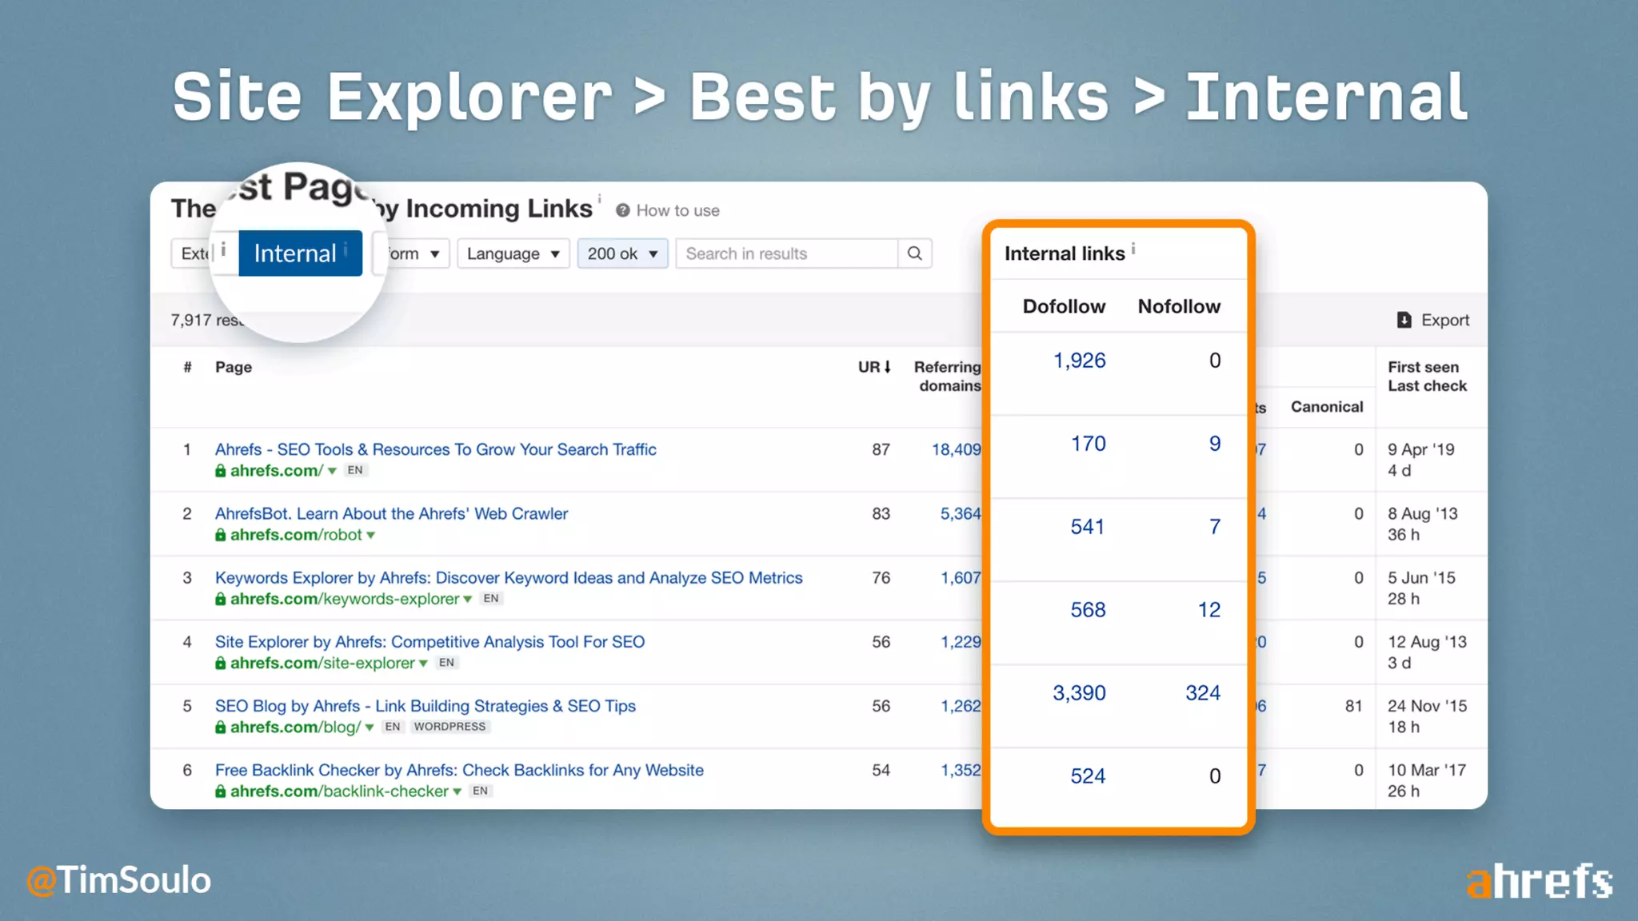Screen dimensions: 1638x921
Task: Click the 1,229 referring domains value
Action: (x=961, y=641)
